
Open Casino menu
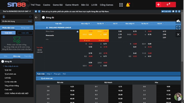point(47,5)
